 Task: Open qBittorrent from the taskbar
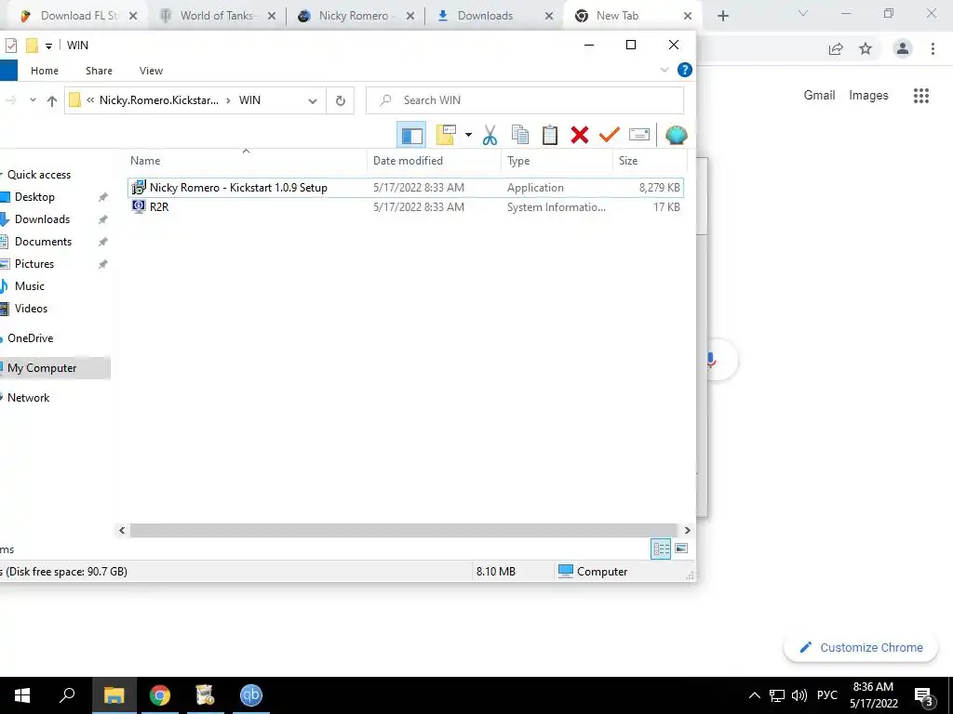250,695
